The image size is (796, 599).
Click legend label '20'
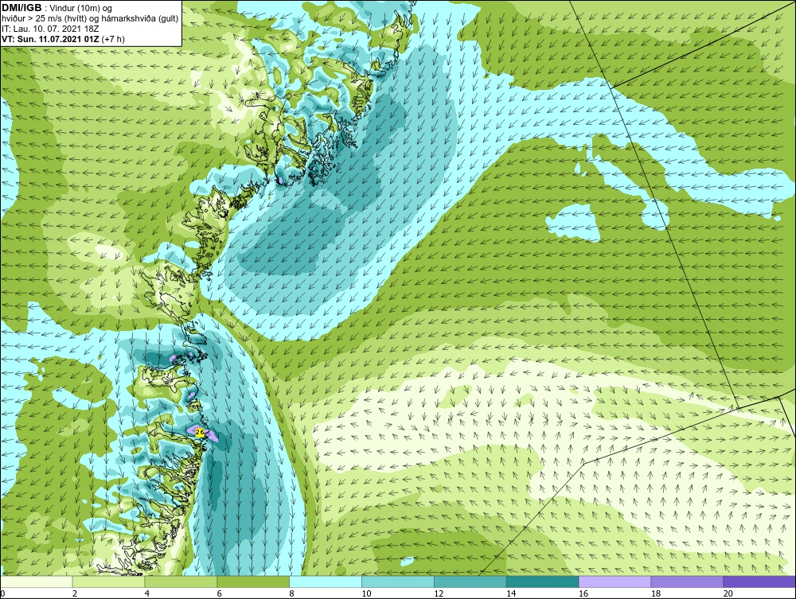pyautogui.click(x=728, y=593)
